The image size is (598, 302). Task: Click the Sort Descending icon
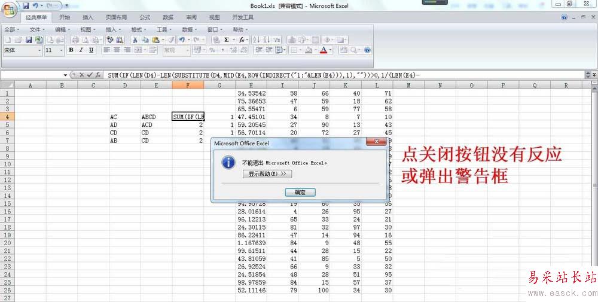coord(266,39)
